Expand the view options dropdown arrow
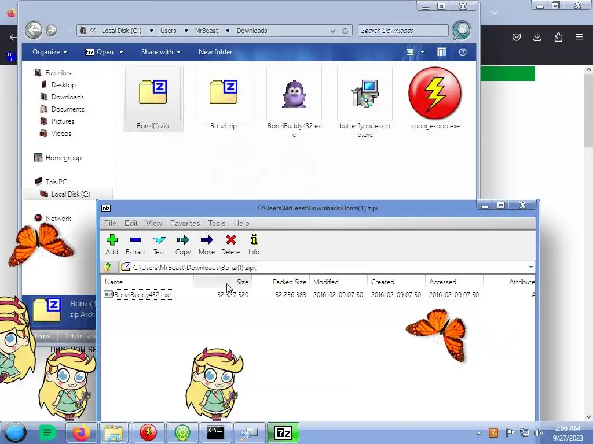Screen dimensions: 593x444 coord(422,52)
